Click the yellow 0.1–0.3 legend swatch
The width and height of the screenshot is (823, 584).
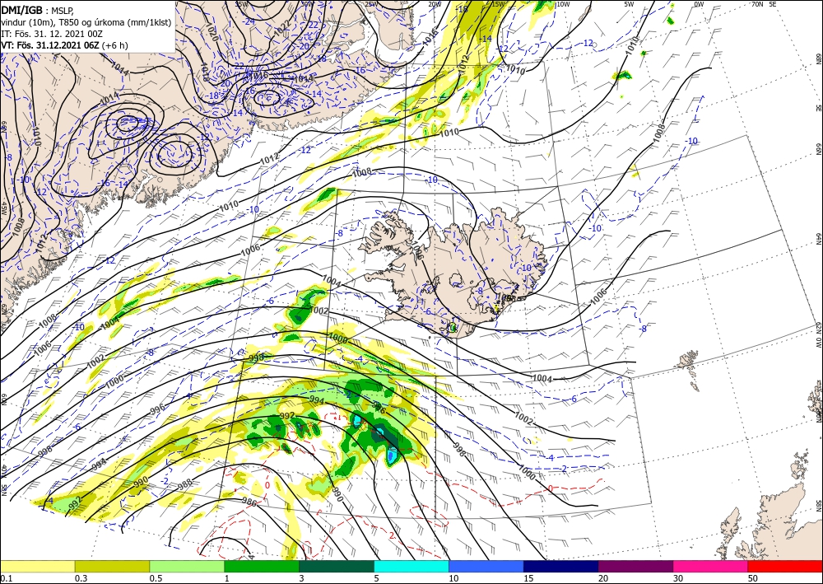37,566
